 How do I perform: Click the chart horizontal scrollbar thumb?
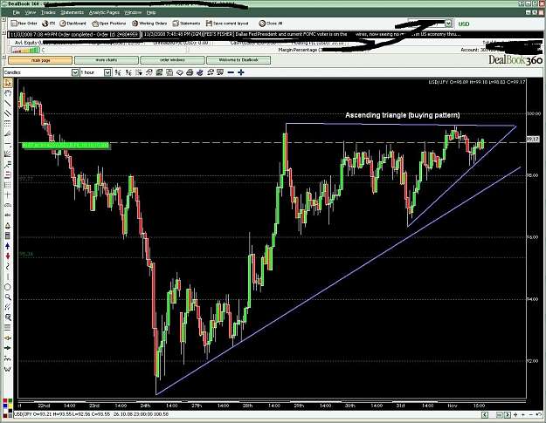coord(500,414)
